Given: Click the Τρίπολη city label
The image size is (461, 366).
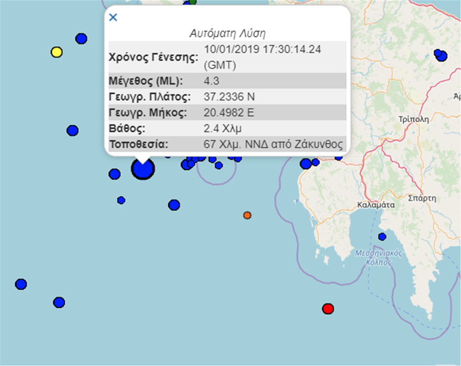Looking at the screenshot, I should tap(413, 118).
